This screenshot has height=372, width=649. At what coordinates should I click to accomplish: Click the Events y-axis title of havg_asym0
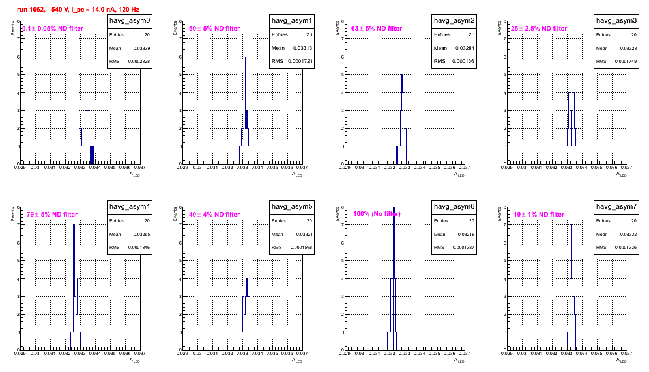(x=13, y=28)
